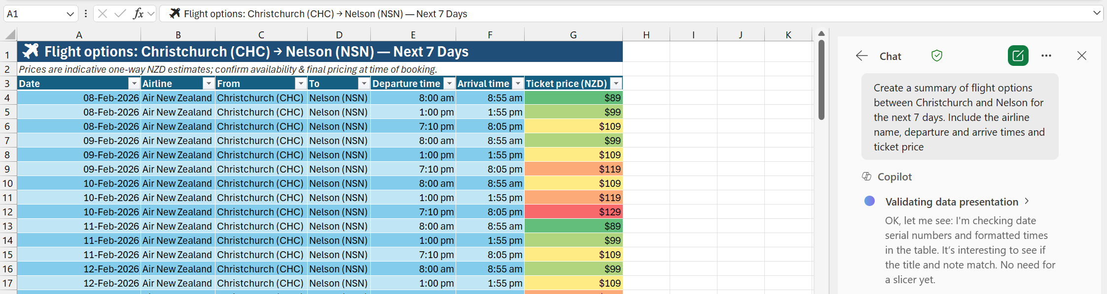This screenshot has width=1107, height=294.
Task: Click the red $129 price cell
Action: point(573,212)
